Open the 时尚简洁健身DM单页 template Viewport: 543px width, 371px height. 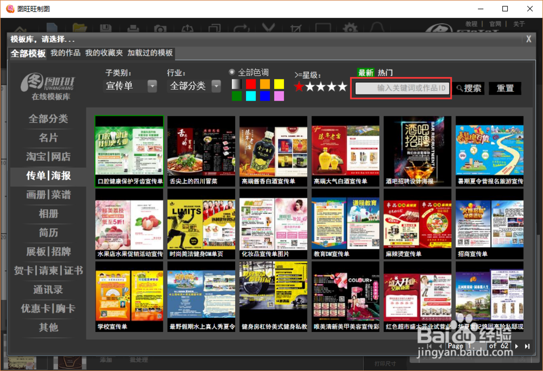(x=201, y=224)
